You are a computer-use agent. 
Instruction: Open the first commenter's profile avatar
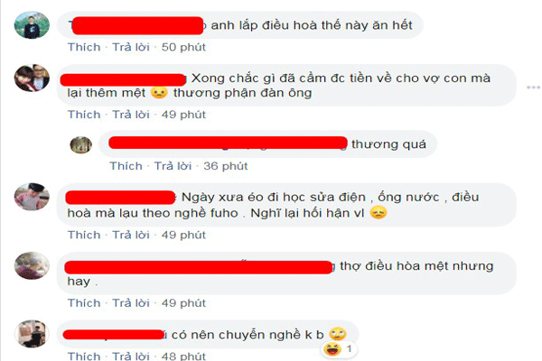(32, 25)
